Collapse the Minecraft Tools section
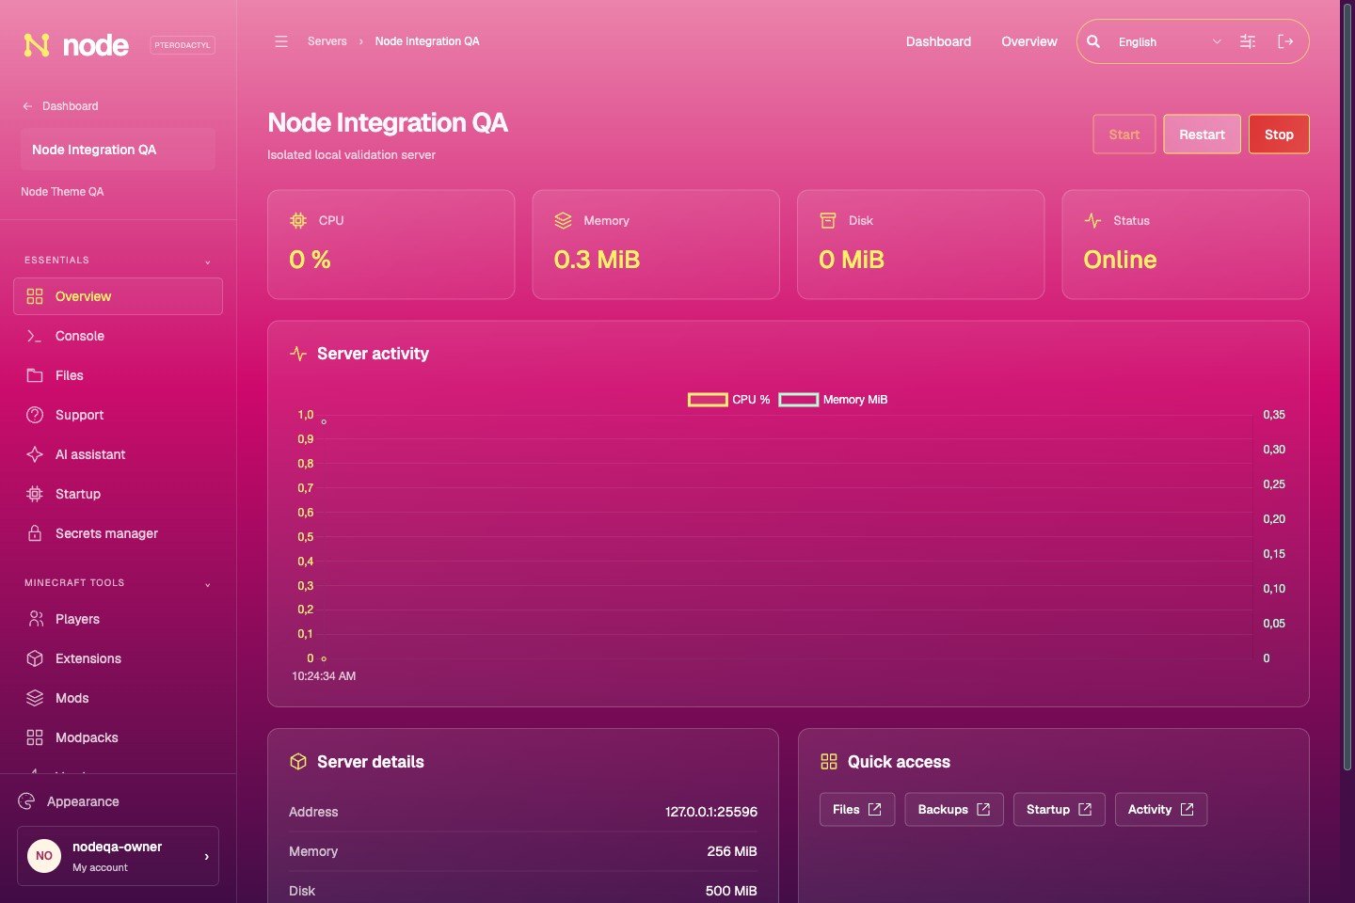 [x=118, y=583]
